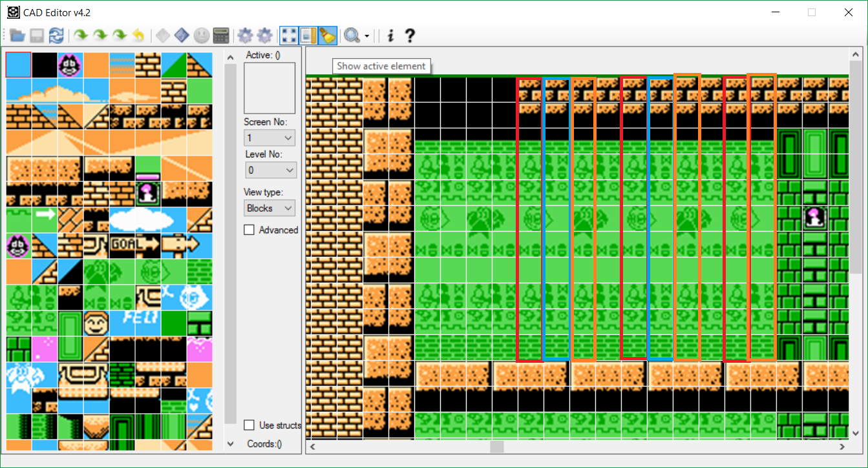Image resolution: width=868 pixels, height=468 pixels.
Task: Click the map horizontal scrollbar left arrow
Action: pos(313,447)
